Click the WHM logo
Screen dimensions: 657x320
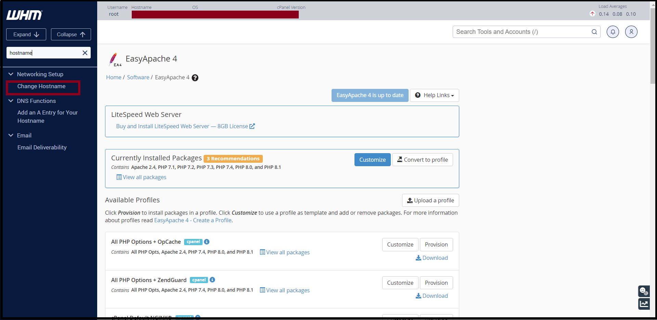24,15
